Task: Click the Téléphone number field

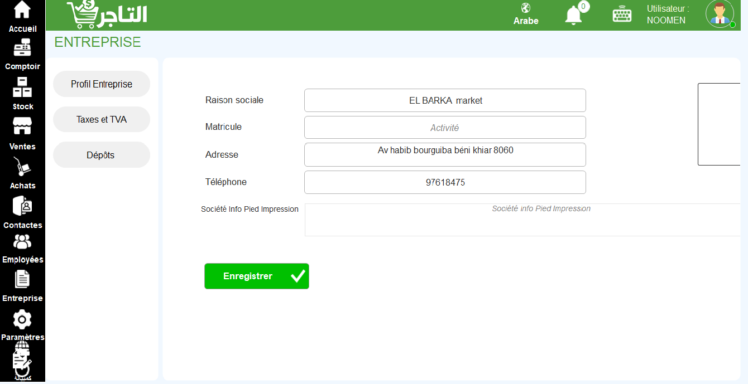Action: (445, 182)
